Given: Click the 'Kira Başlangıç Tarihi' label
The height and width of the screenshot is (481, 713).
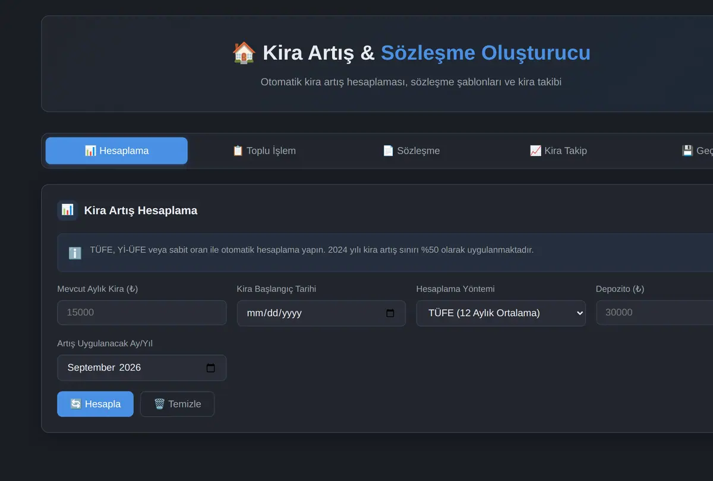Looking at the screenshot, I should click(x=276, y=289).
